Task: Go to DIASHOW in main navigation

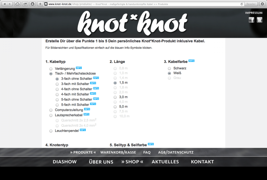Action: (65, 162)
